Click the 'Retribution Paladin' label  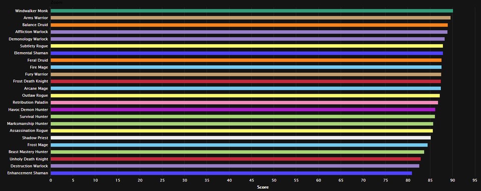[x=31, y=103]
